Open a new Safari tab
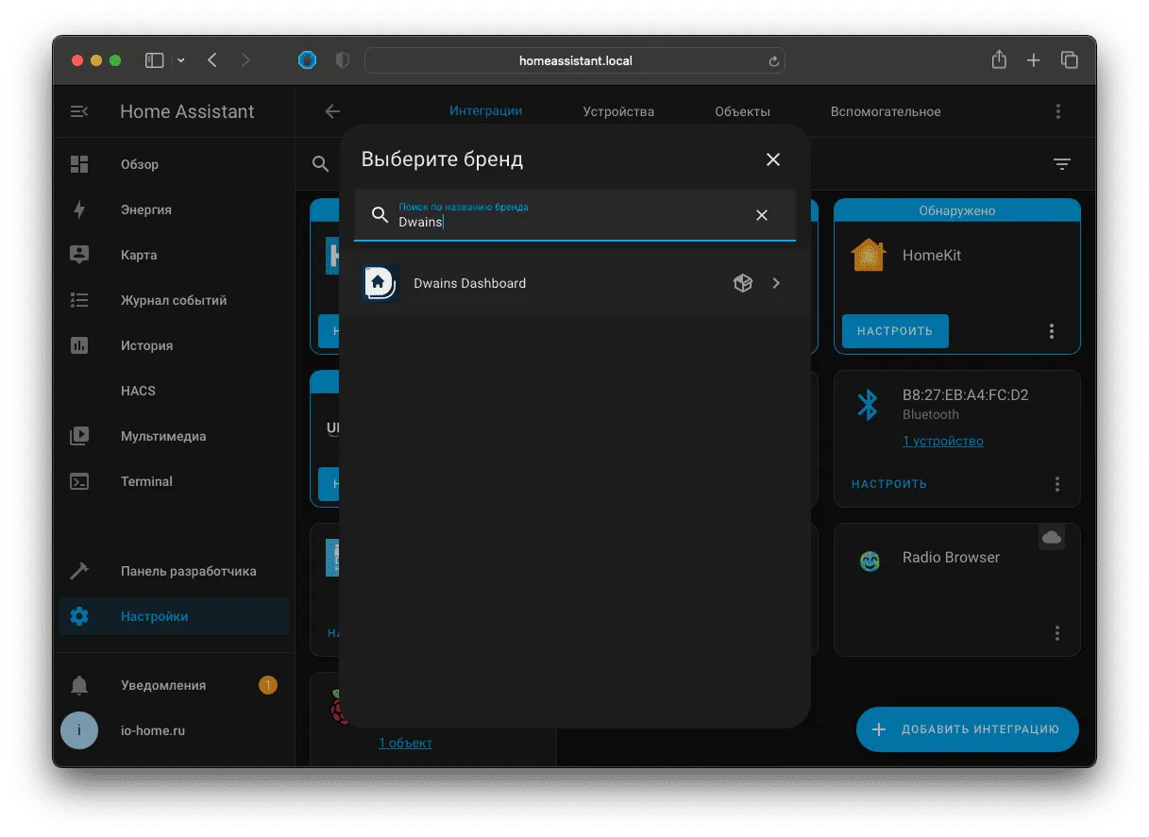 (1034, 60)
